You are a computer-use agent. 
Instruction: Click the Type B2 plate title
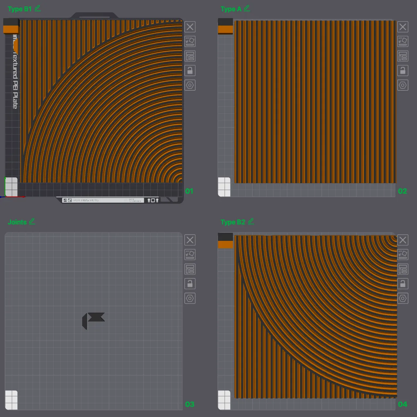click(x=233, y=222)
